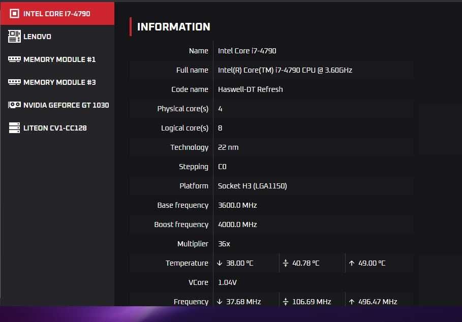Show NVIDIA GEFORCE GT 1030 details
Screen dimensions: 462x322
pyautogui.click(x=57, y=105)
